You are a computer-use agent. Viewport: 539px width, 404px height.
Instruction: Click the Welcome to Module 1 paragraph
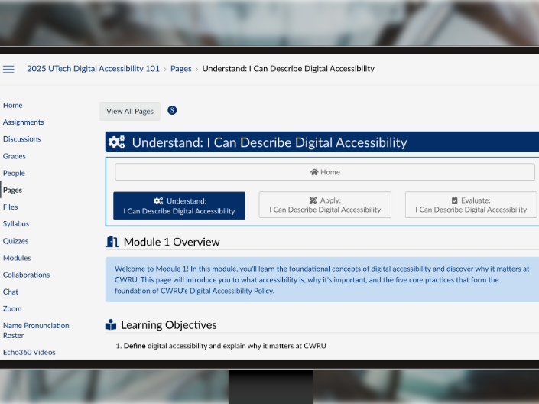click(x=322, y=279)
